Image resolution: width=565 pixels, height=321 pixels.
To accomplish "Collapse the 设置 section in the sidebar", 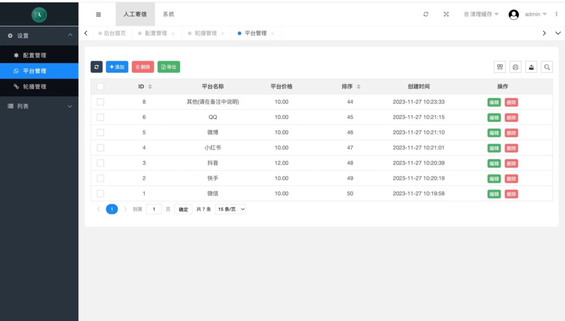I will [40, 35].
